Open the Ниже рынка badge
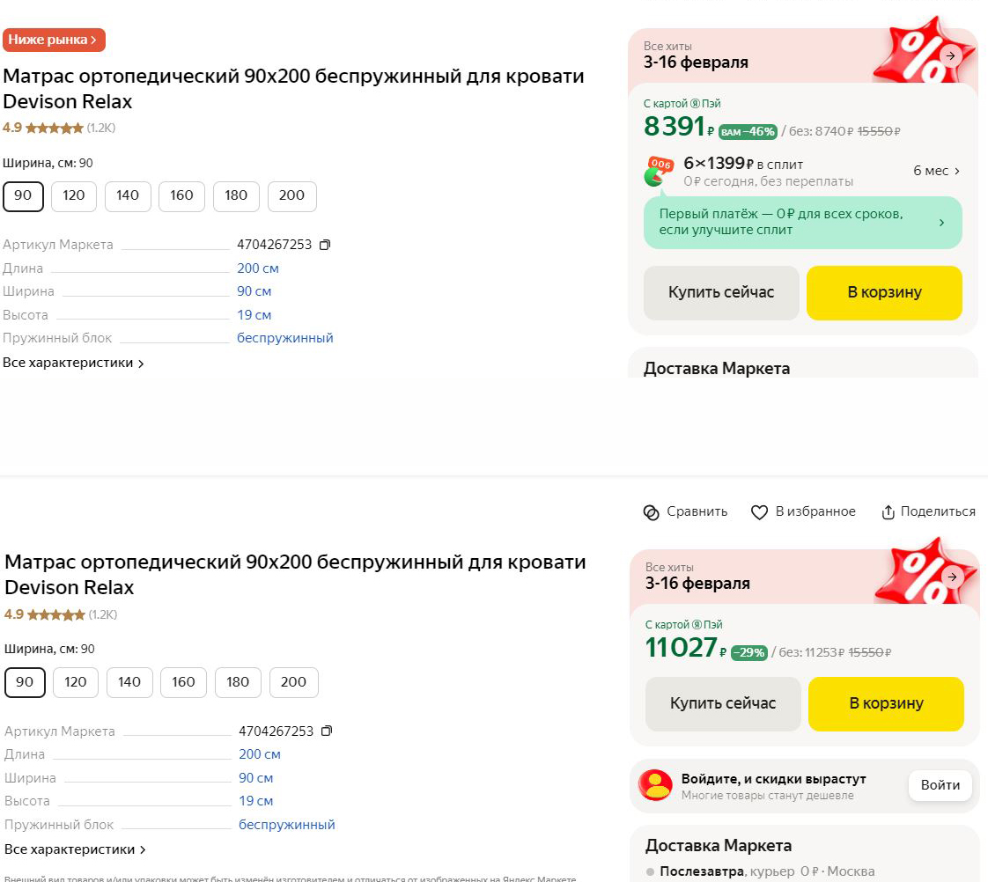988x882 pixels. tap(54, 40)
